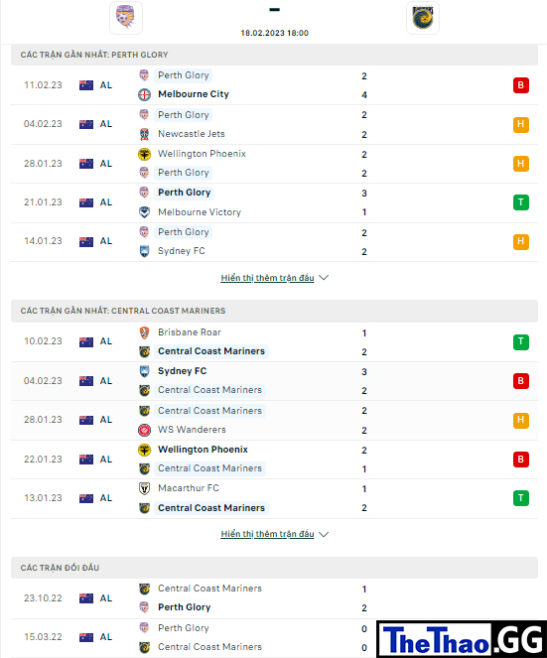Click the Australian flag on the 11.02.23 match
Screen dimensions: 547x658
(x=86, y=85)
